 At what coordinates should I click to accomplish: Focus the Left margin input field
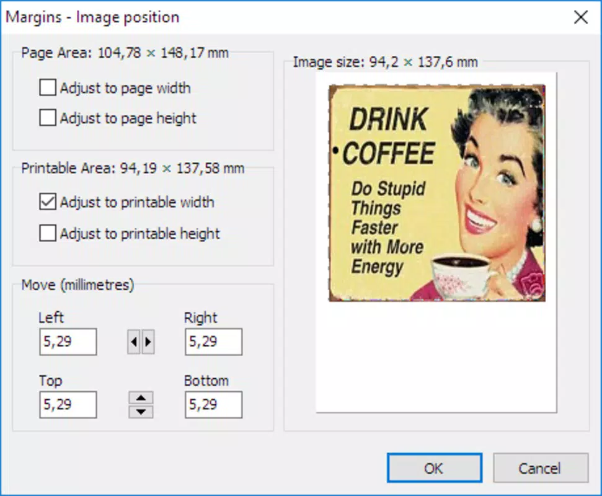point(68,342)
